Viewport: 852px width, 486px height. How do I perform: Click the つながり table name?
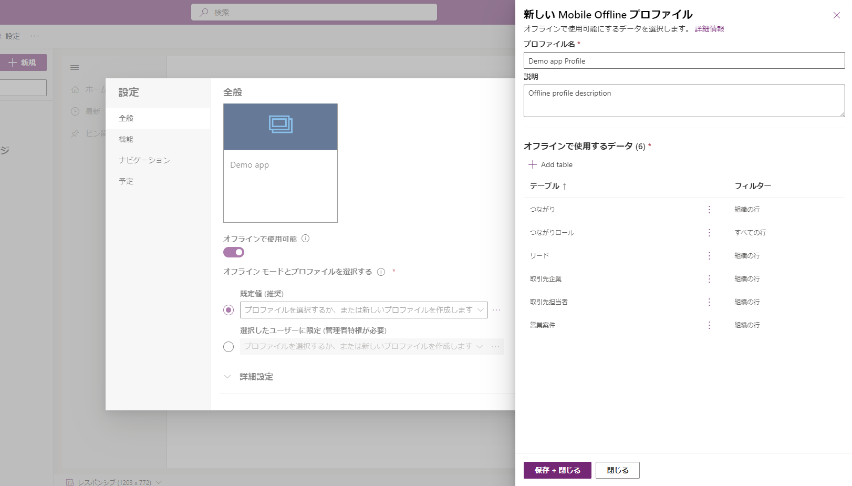coord(543,210)
